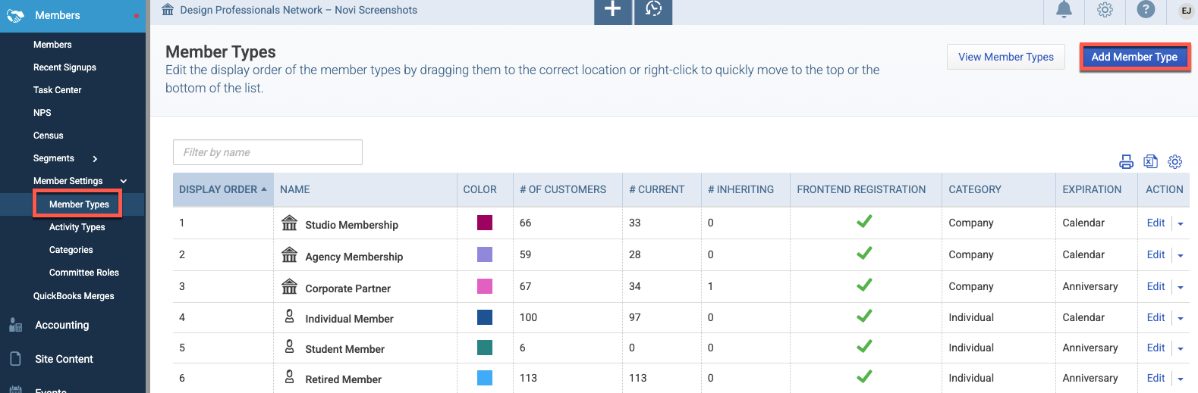Click frontend registration checkmark for Individual Member
The image size is (1198, 393).
pos(864,316)
